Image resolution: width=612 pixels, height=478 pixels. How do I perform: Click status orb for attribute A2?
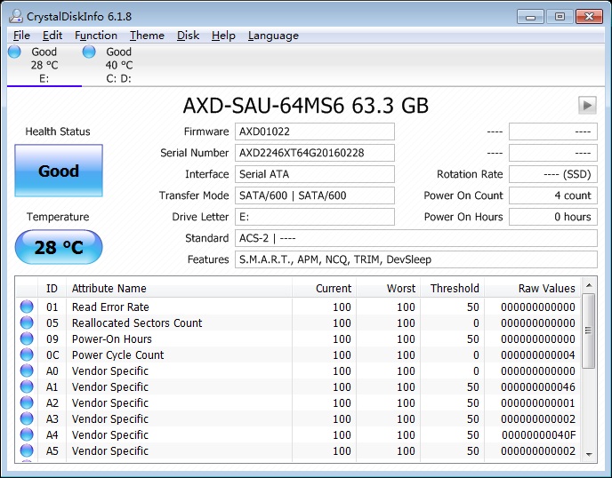click(x=27, y=402)
